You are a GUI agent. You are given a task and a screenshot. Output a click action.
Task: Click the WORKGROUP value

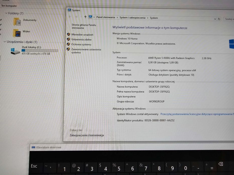click(x=157, y=101)
